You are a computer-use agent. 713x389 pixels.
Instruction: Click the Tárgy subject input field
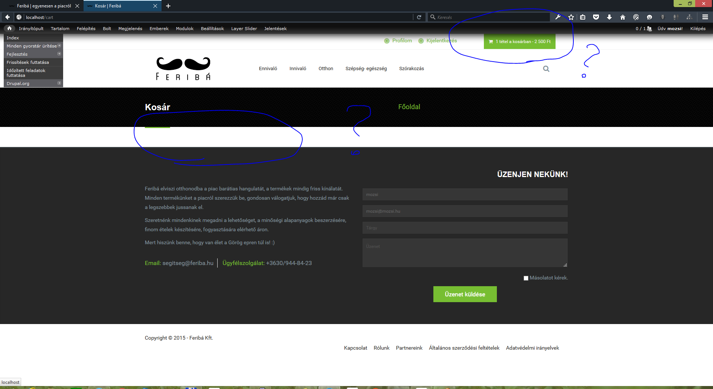point(465,228)
